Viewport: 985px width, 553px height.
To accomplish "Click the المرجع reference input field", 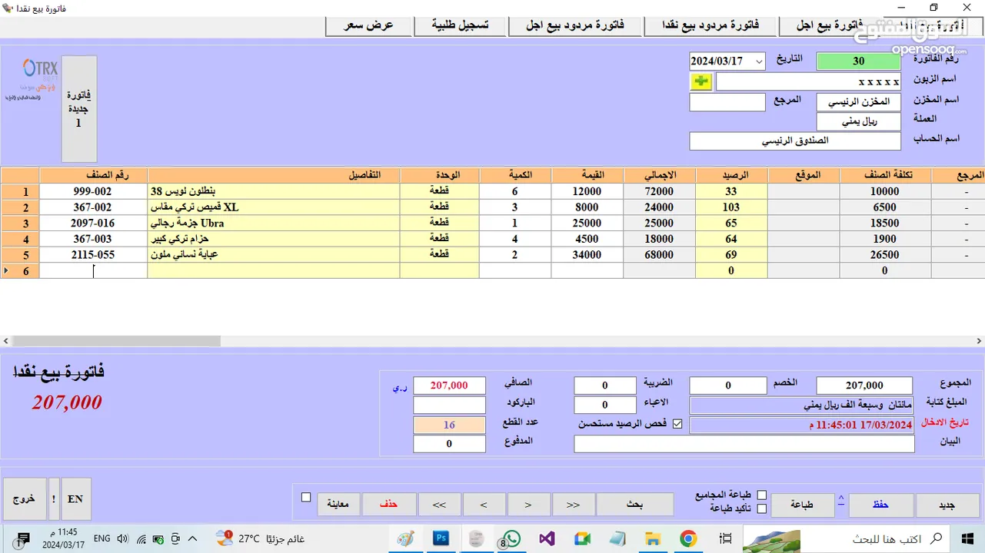I will (727, 101).
